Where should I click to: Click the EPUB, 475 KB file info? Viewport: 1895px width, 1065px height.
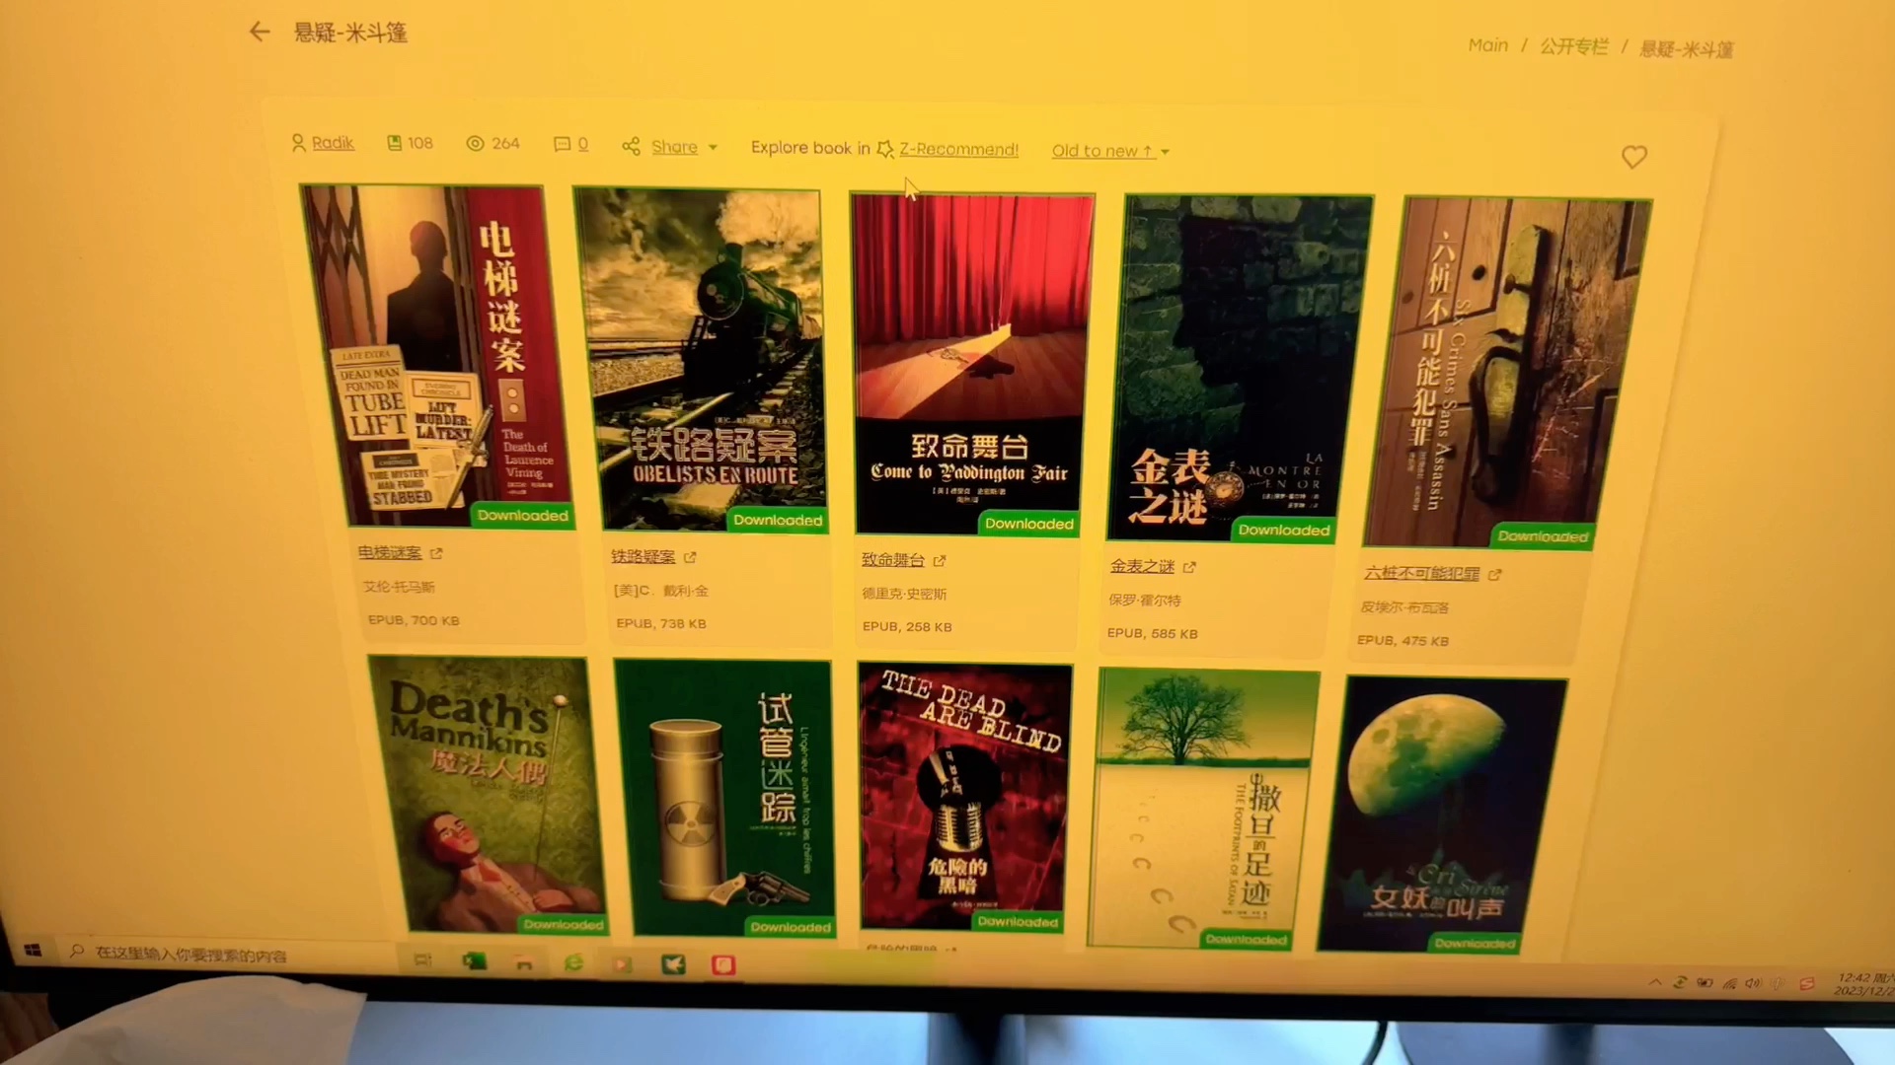1402,641
